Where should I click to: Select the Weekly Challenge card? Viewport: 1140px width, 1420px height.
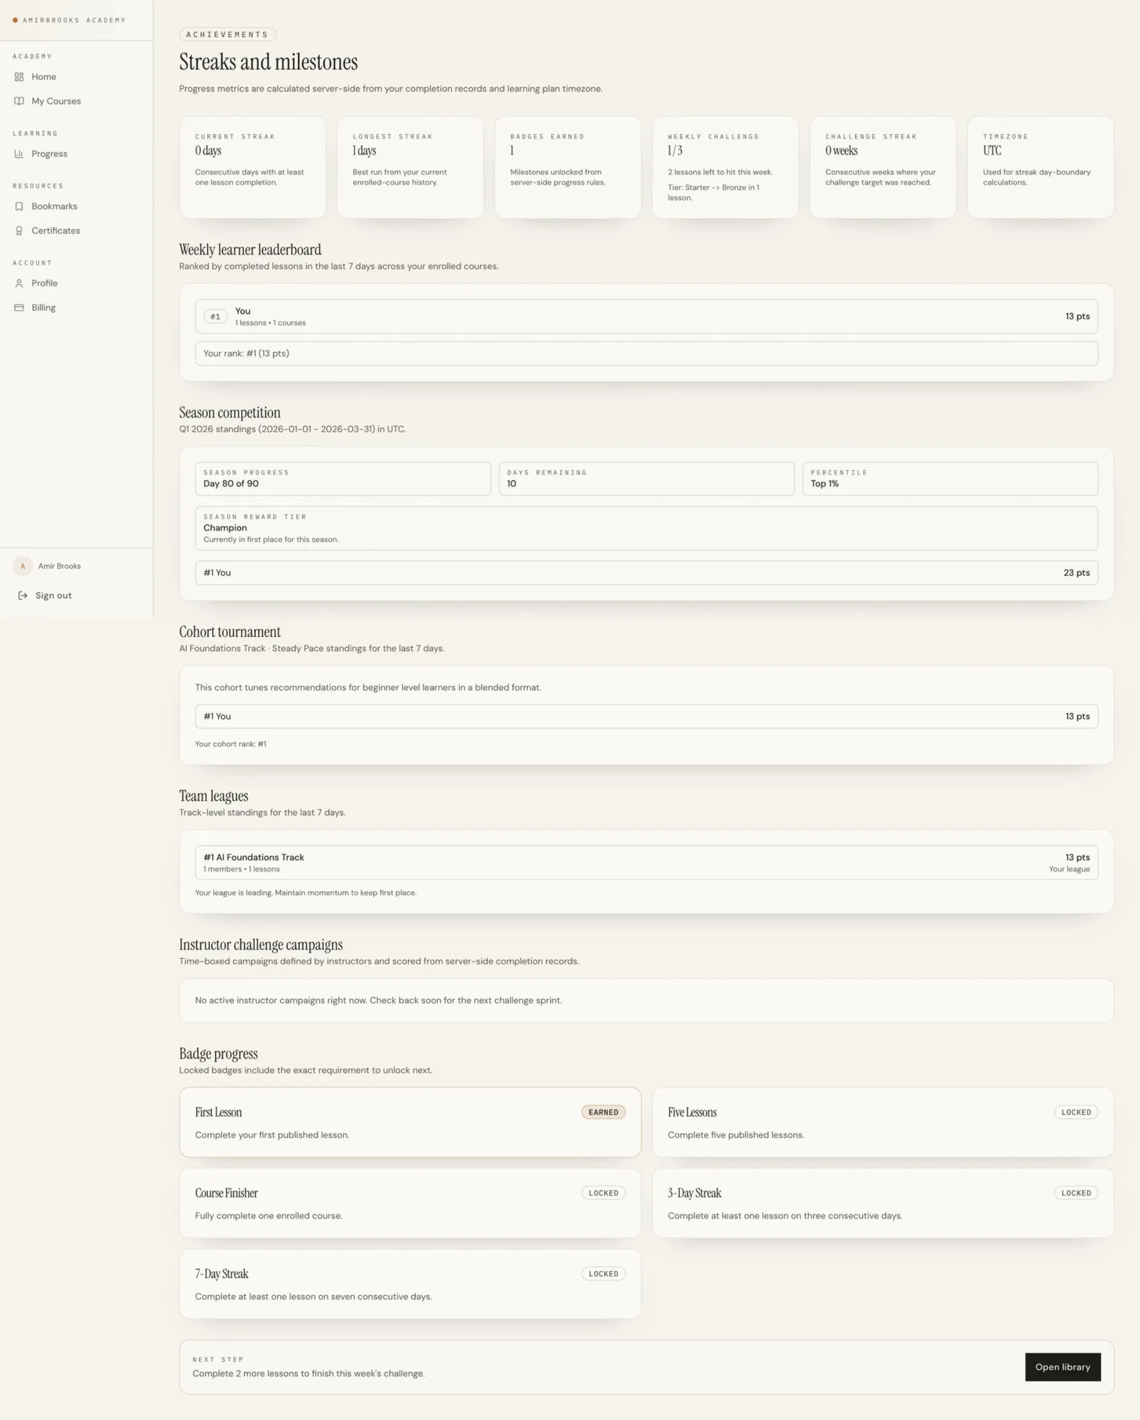click(726, 168)
